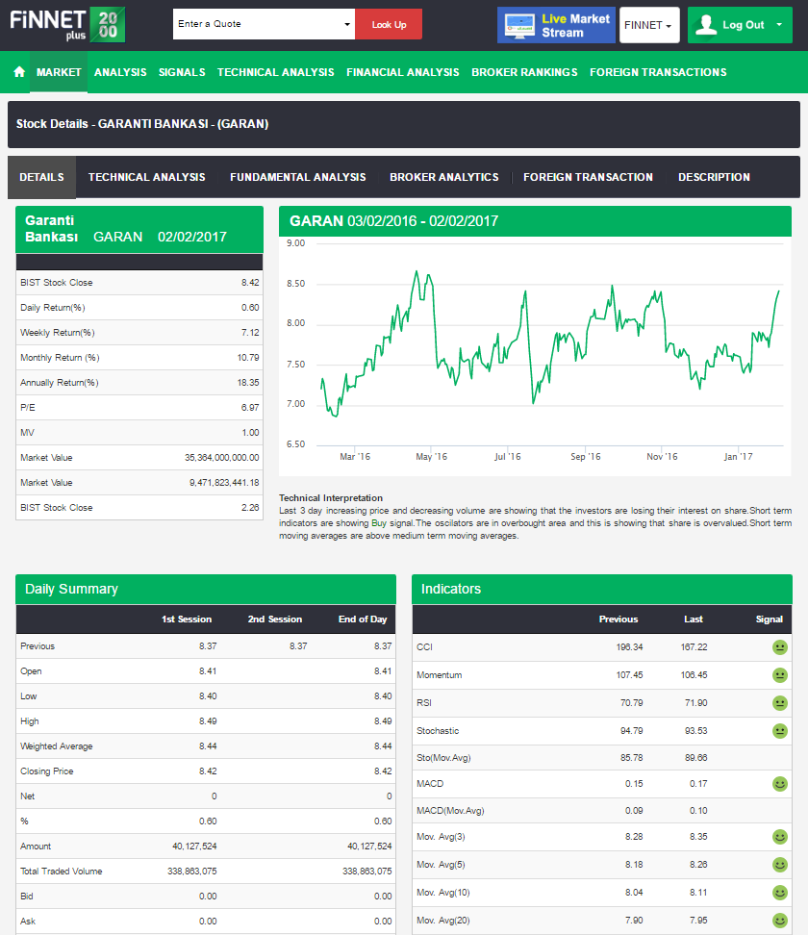Click the Annually Return(%) value 18.35

pyautogui.click(x=248, y=383)
